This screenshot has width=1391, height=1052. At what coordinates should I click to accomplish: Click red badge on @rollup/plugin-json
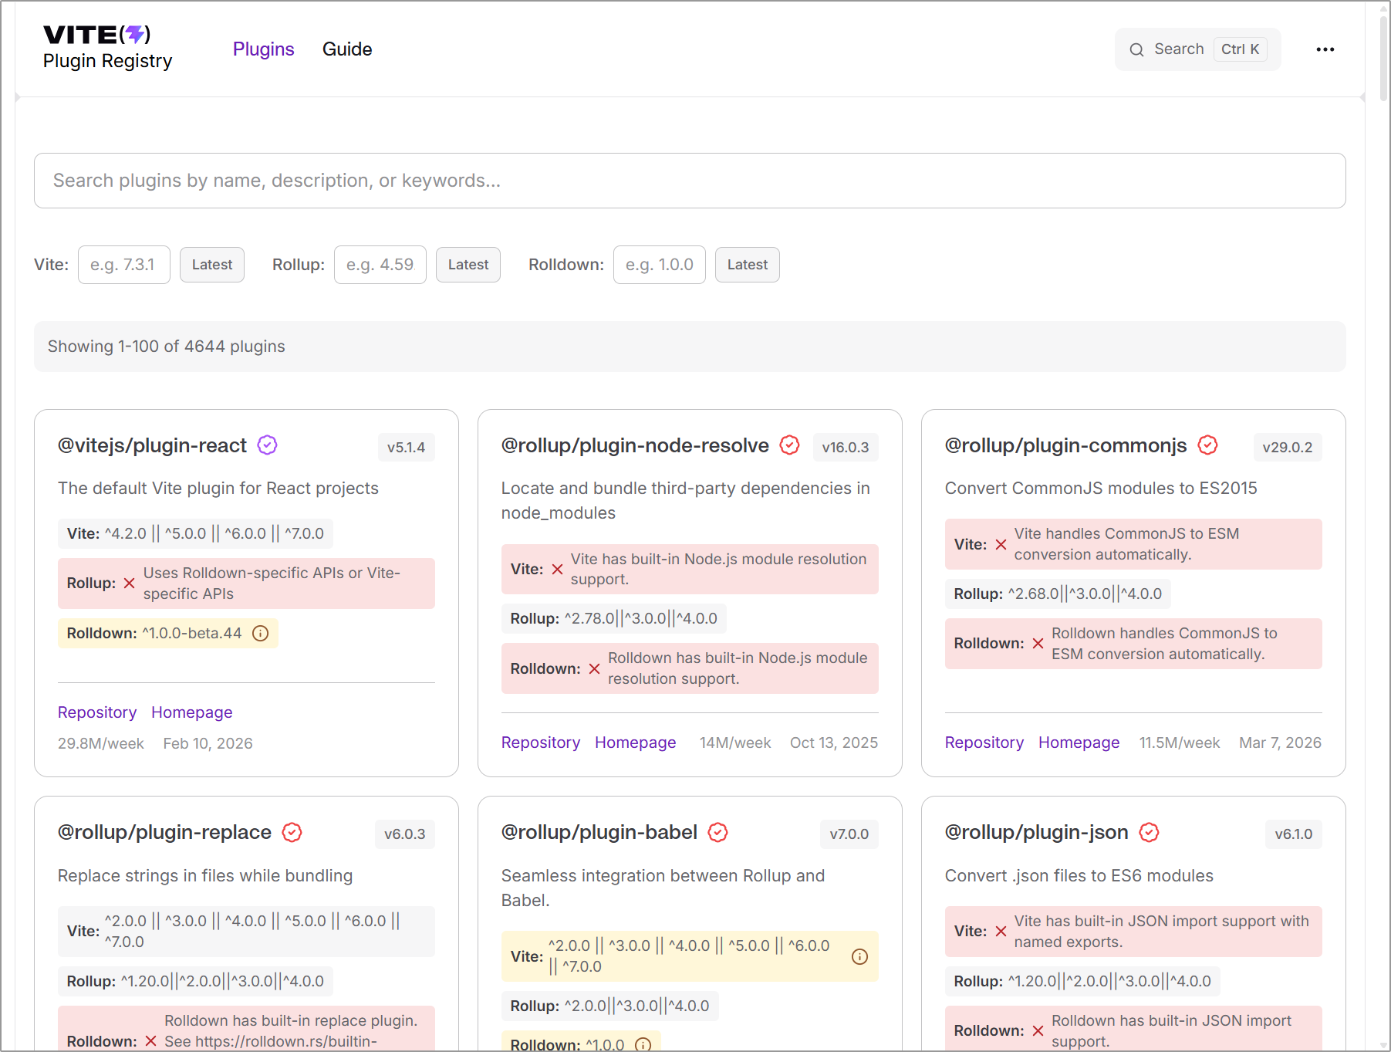pyautogui.click(x=1149, y=832)
